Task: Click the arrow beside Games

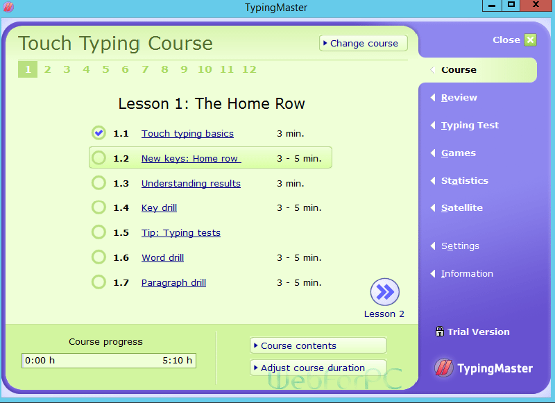Action: [x=433, y=153]
